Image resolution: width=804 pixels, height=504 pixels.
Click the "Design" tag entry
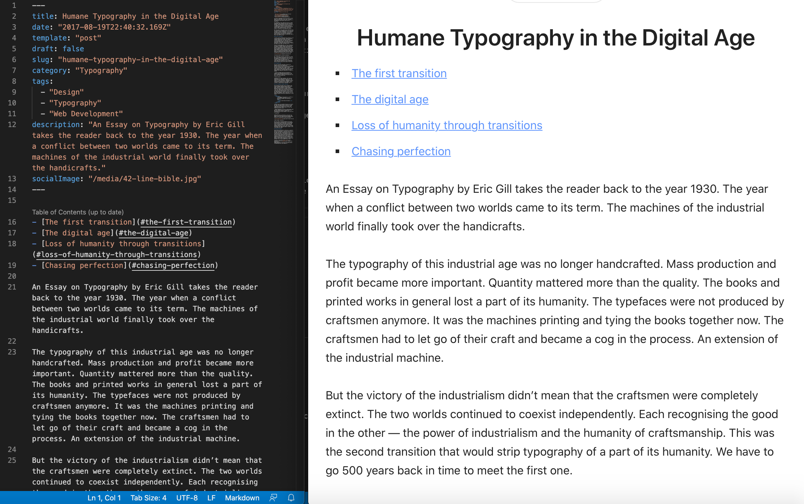pyautogui.click(x=66, y=92)
